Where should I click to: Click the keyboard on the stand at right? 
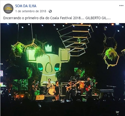107,91
